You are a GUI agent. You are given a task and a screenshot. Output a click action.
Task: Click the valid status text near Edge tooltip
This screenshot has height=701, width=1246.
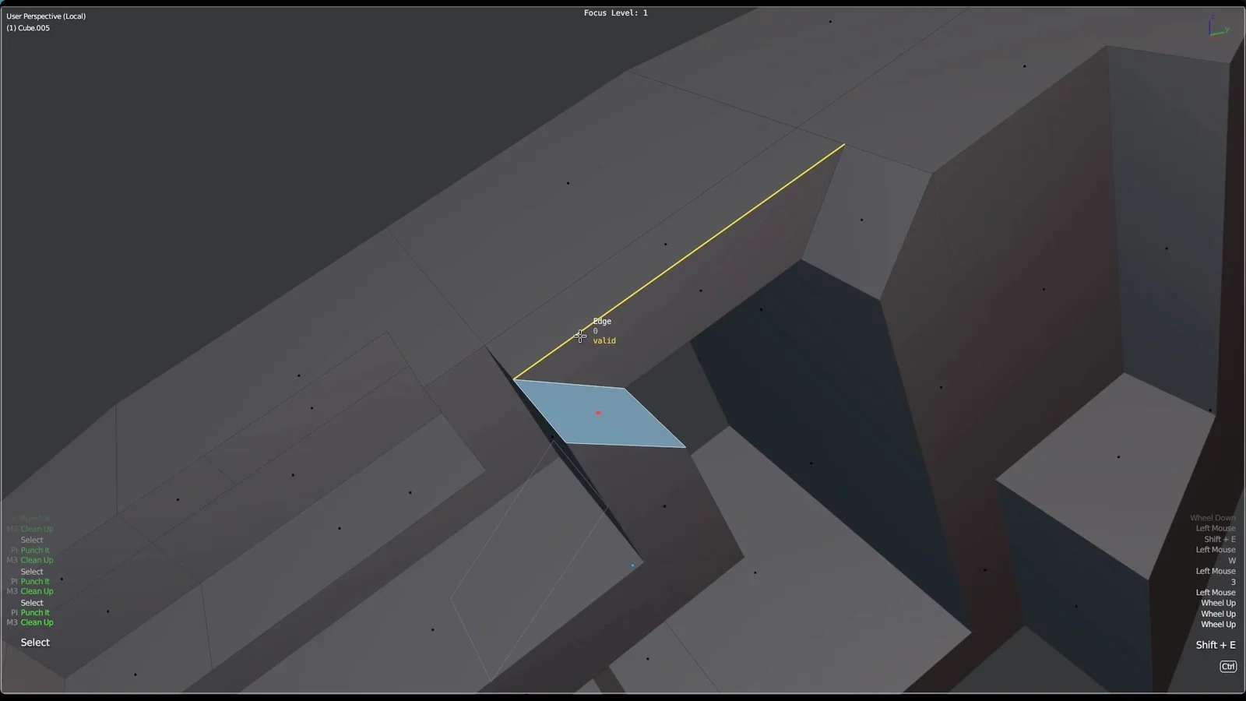coord(604,340)
